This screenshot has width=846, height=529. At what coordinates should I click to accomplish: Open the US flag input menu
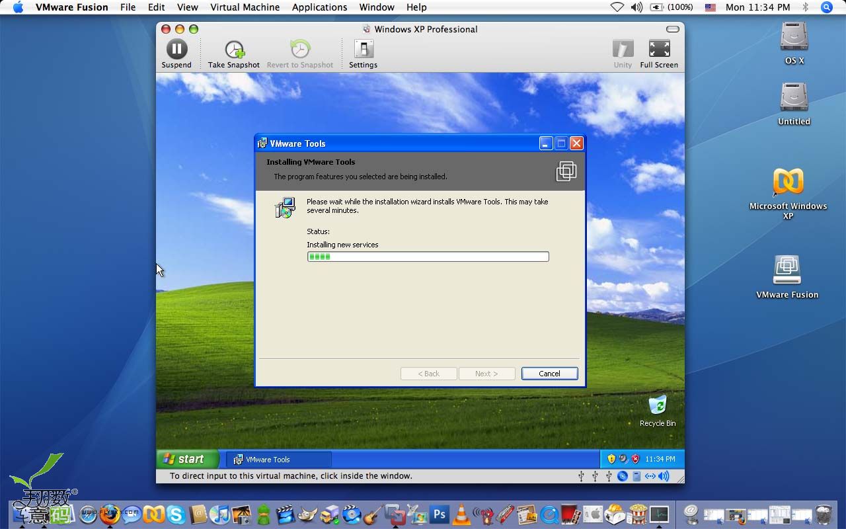[711, 7]
